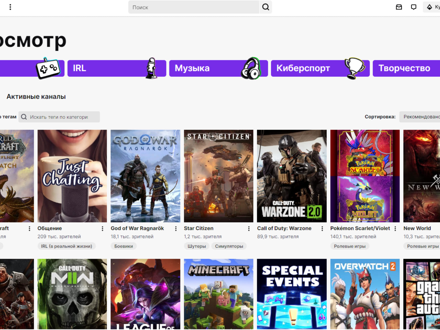
Task: Open the three-dot menu in the top bar
Action: click(10, 7)
